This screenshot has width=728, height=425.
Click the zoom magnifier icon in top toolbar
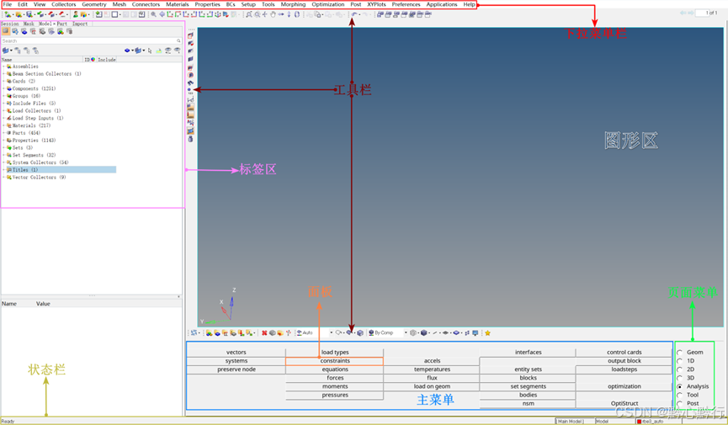click(154, 14)
